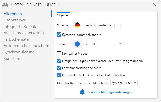
Task: Close the ModPlus Einstellungen window
Action: (155, 5)
